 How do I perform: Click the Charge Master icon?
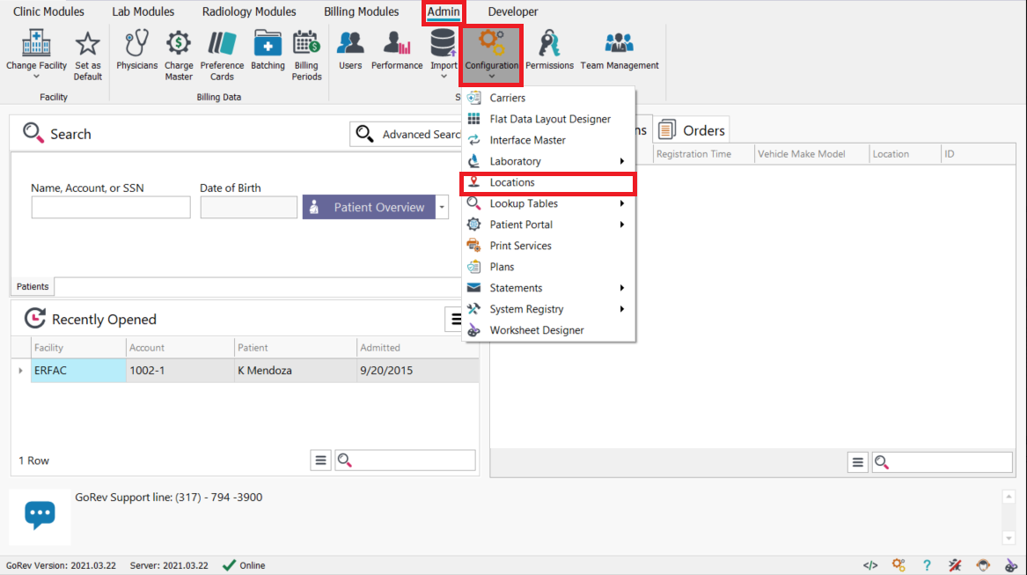(179, 53)
